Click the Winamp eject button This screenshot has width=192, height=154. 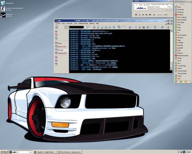pos(154,14)
